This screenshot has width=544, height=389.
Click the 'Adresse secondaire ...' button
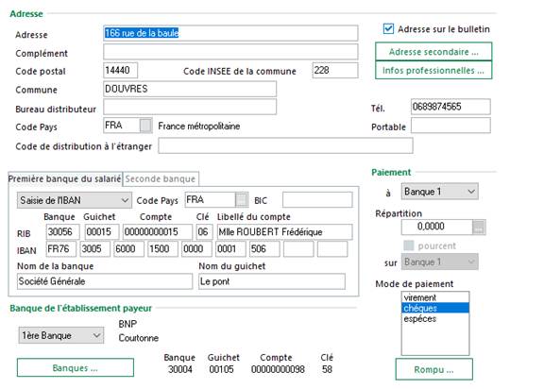[x=433, y=52]
